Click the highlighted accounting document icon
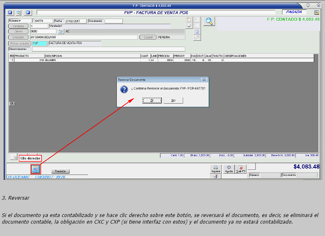The height and width of the screenshot is (236, 325). 36,169
